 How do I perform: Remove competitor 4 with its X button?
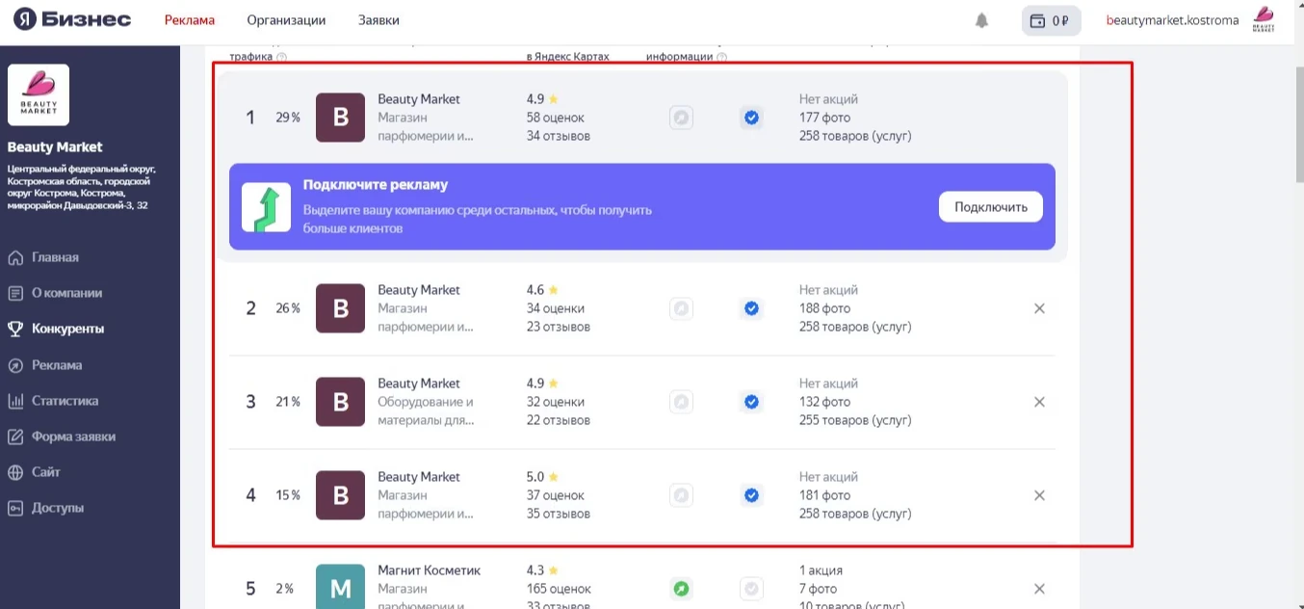[1039, 495]
